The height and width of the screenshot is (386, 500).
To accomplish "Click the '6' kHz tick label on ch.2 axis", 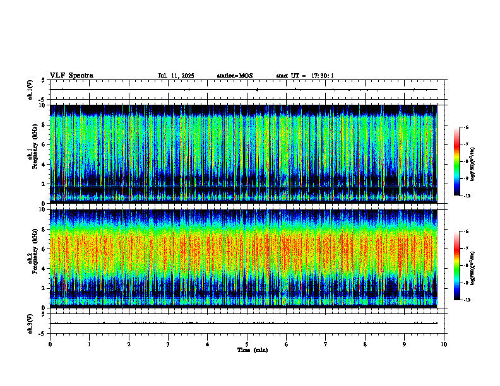I will pyautogui.click(x=44, y=249).
